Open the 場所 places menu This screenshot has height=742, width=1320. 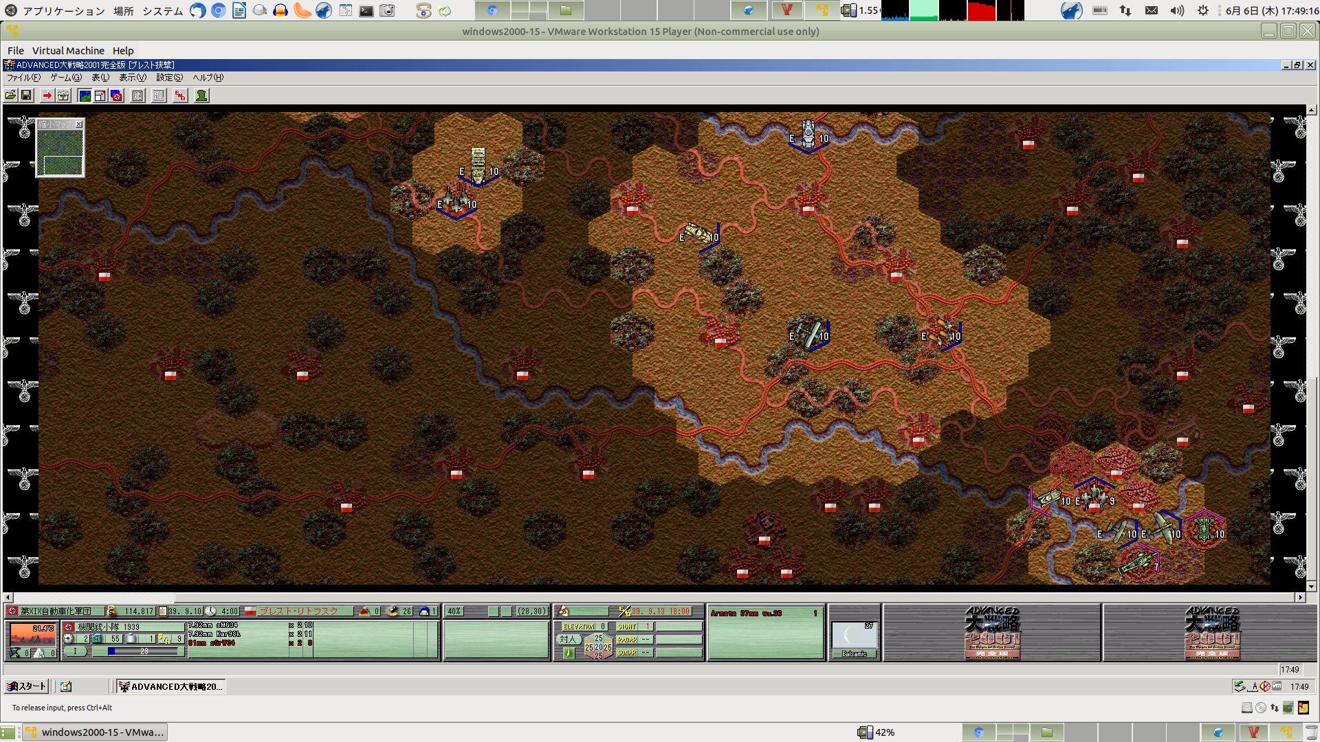click(124, 11)
